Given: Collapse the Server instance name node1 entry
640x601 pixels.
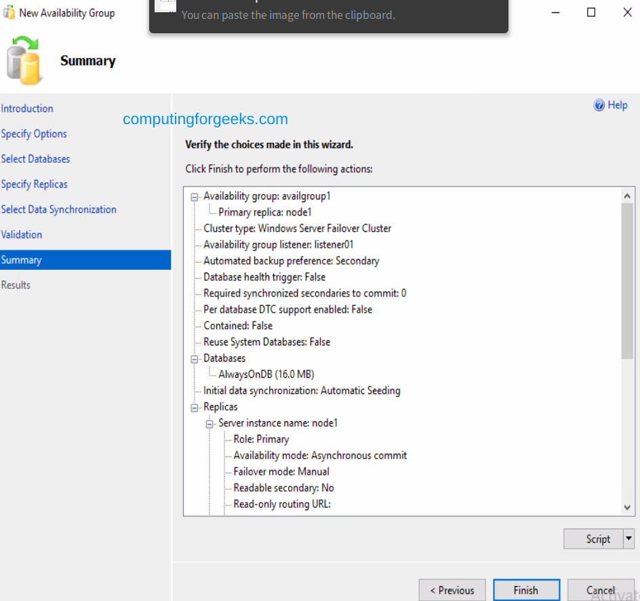Looking at the screenshot, I should tap(208, 423).
